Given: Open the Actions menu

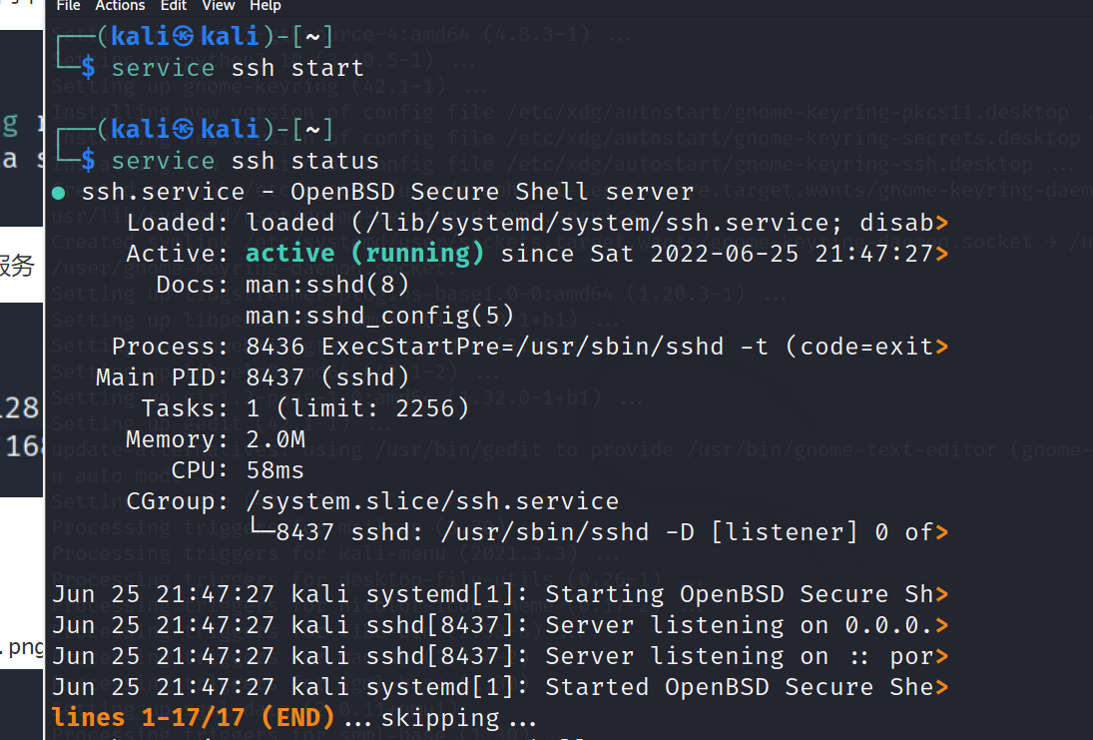Looking at the screenshot, I should coord(120,6).
